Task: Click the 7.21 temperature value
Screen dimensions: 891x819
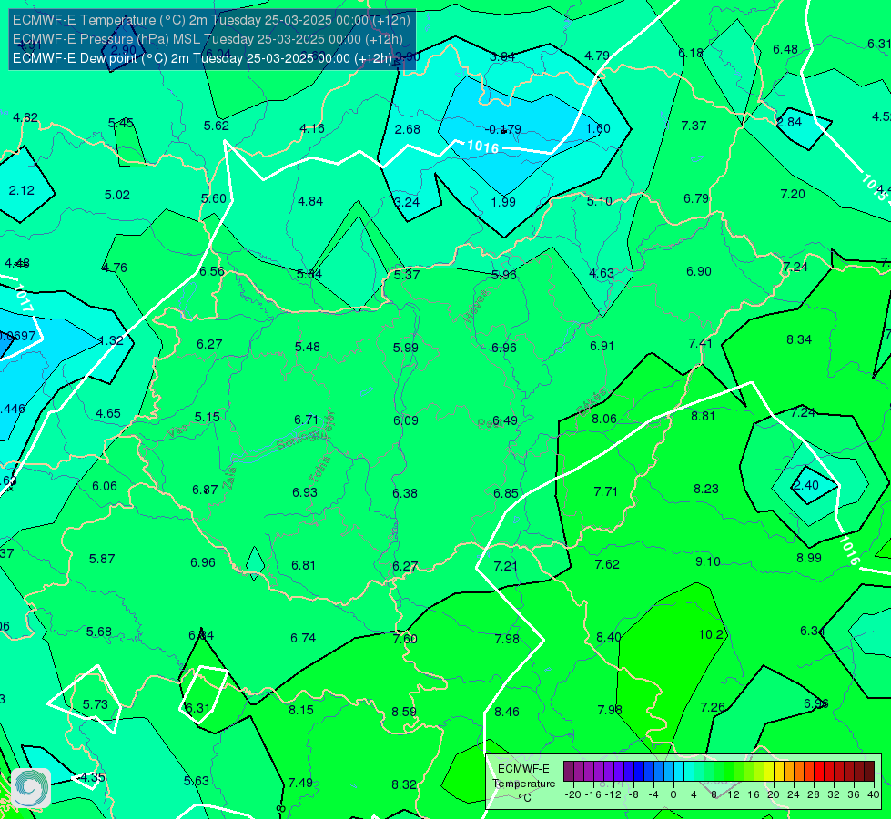Action: pos(506,566)
